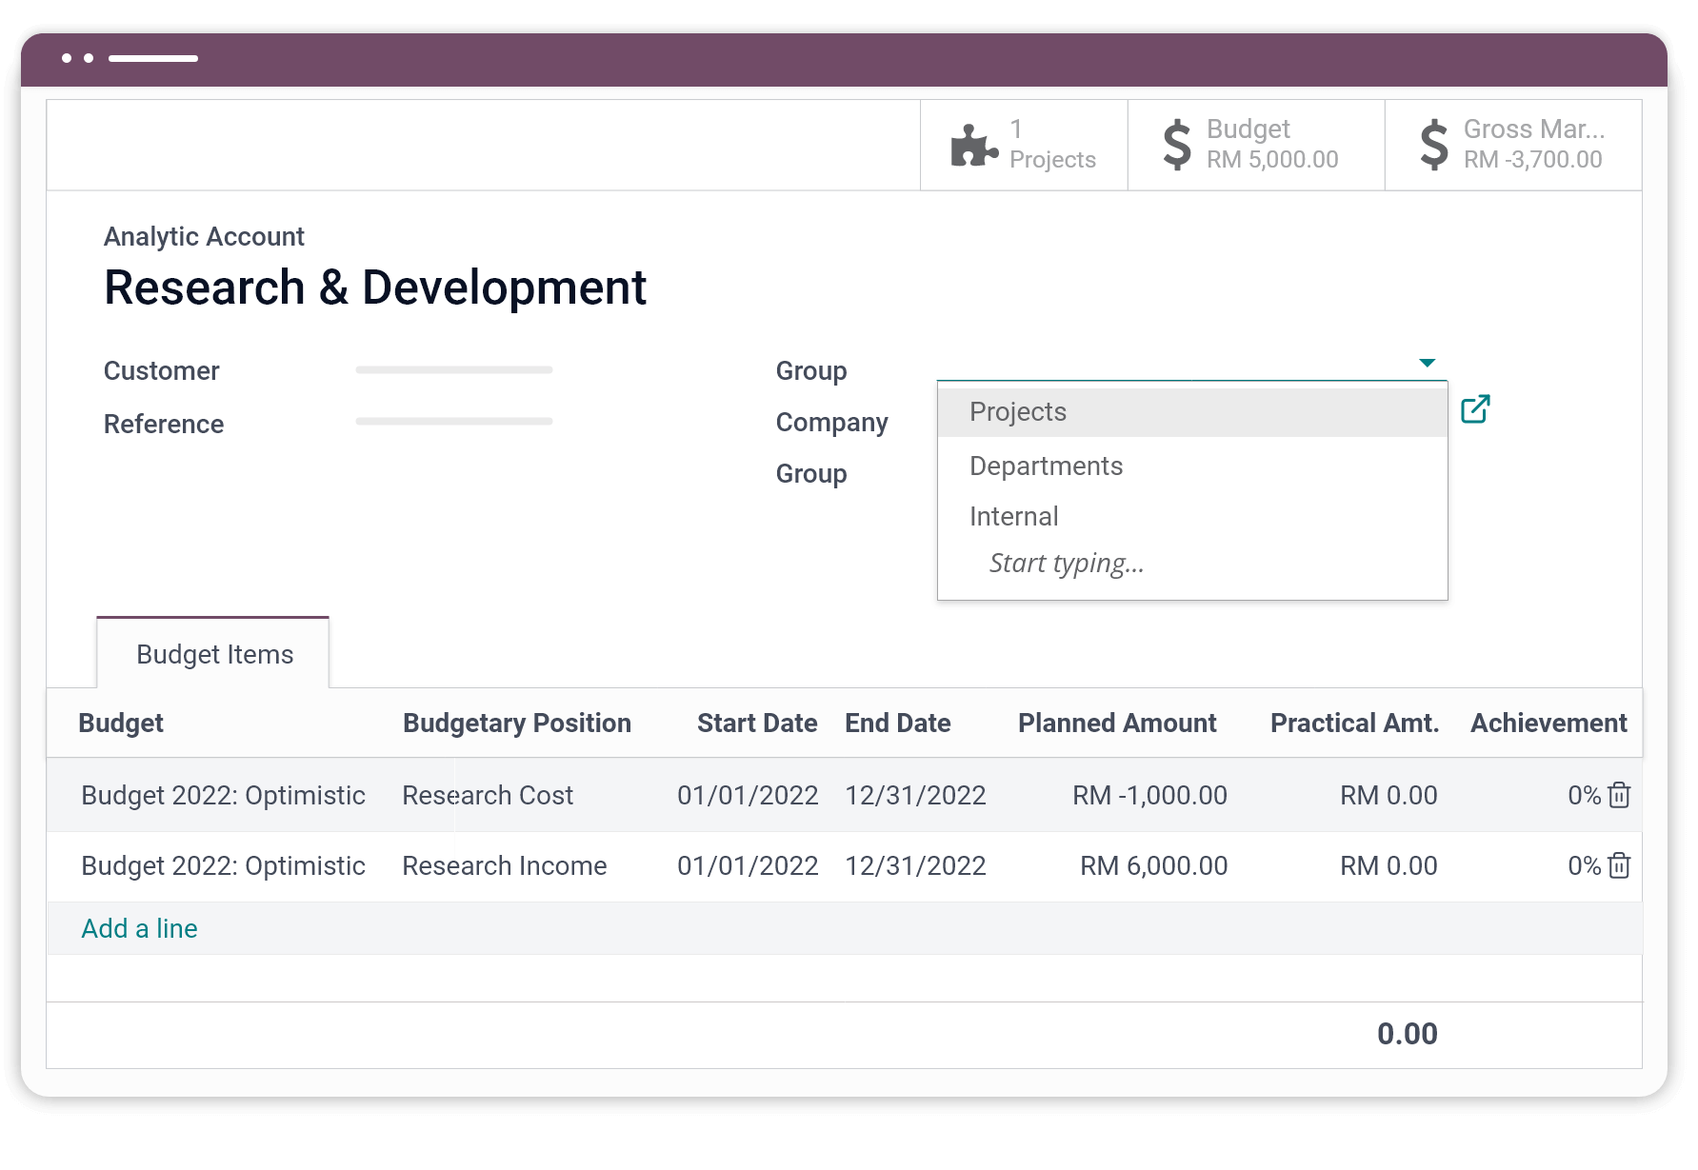Select Departments from the Group dropdown
This screenshot has width=1698, height=1170.
point(1046,466)
